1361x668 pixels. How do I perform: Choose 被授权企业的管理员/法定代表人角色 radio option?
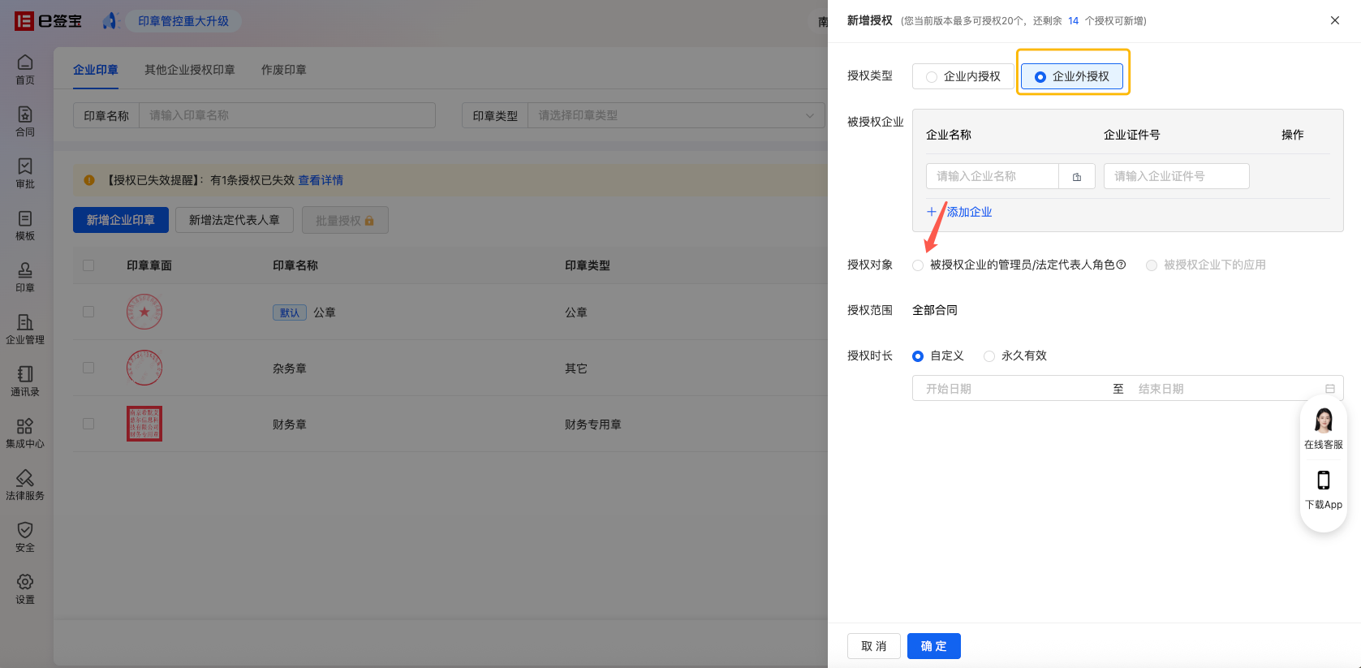(x=918, y=265)
